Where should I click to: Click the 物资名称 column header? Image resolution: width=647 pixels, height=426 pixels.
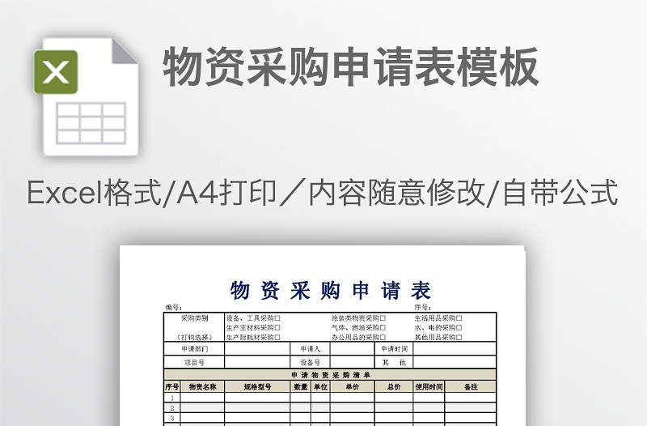coord(202,387)
